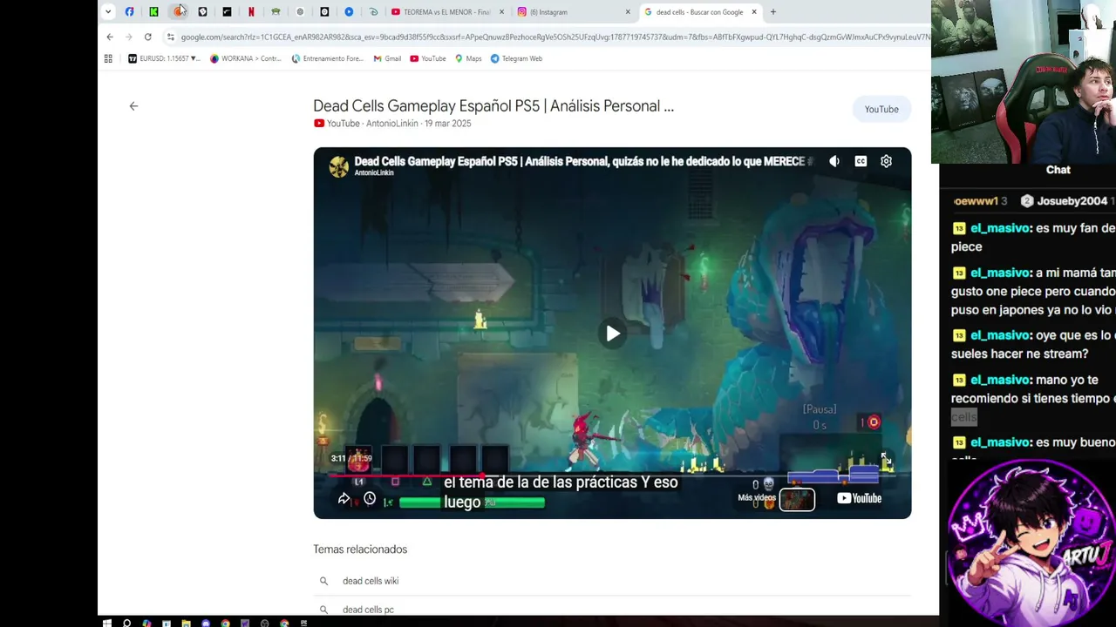This screenshot has width=1116, height=627.
Task: Open File Explorer from the taskbar
Action: pyautogui.click(x=186, y=623)
